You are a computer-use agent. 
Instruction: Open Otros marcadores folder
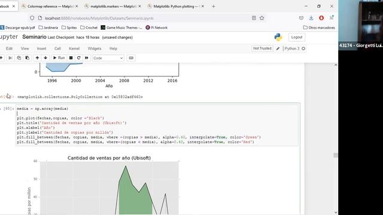[x=319, y=27]
